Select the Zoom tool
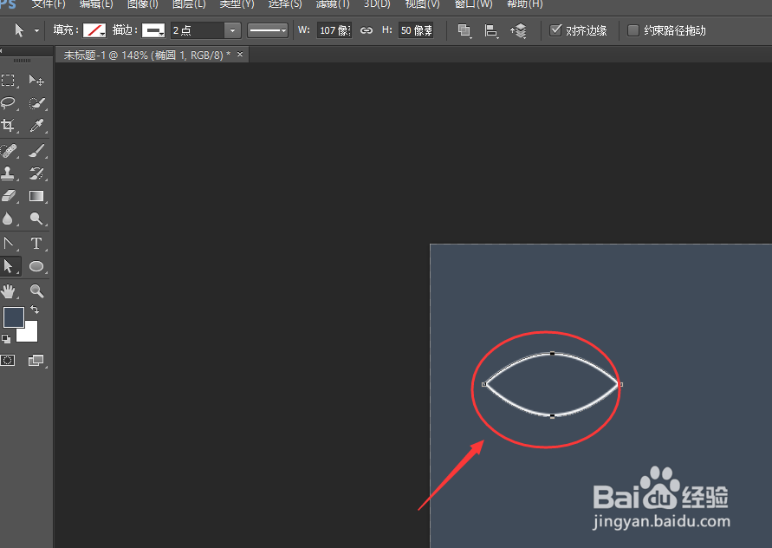 click(37, 290)
